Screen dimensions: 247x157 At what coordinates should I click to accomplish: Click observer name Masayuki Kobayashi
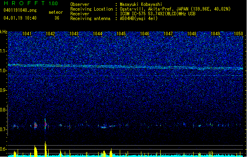[141, 4]
